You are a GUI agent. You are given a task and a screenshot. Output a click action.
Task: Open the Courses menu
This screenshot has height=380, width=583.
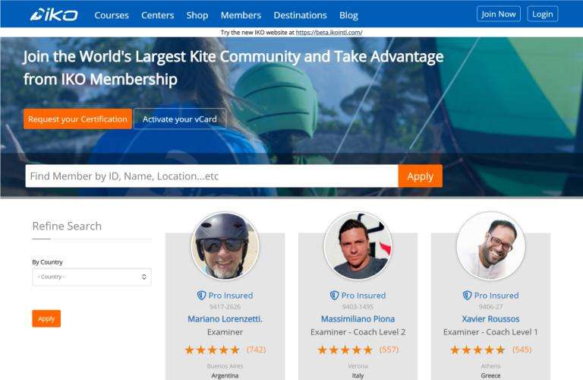click(112, 15)
